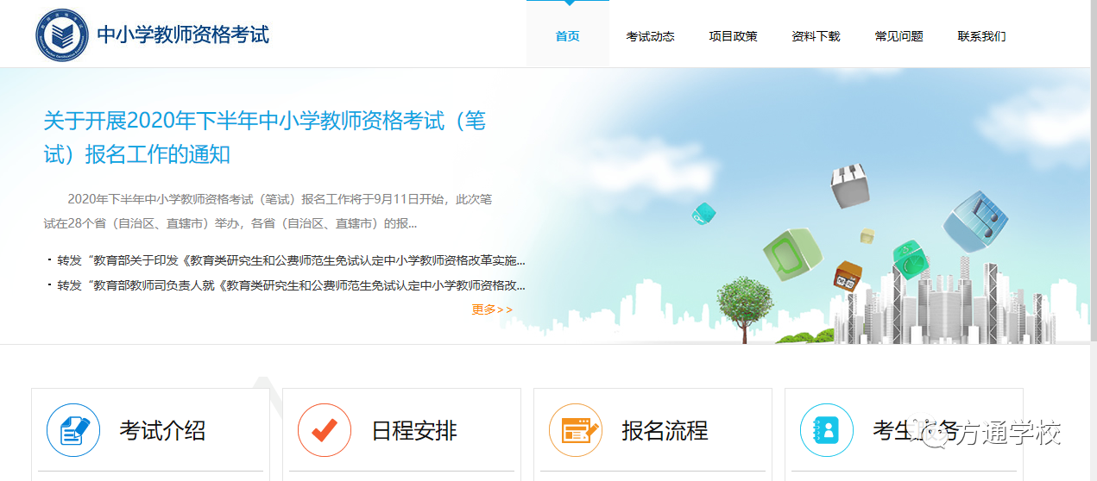Select 常见问题 in the top navigation
Screen dimensions: 1097x481
[898, 36]
